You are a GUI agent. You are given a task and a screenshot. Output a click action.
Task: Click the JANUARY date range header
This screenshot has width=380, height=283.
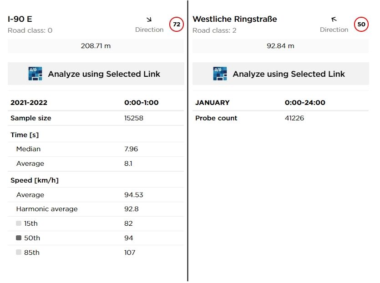coord(212,103)
